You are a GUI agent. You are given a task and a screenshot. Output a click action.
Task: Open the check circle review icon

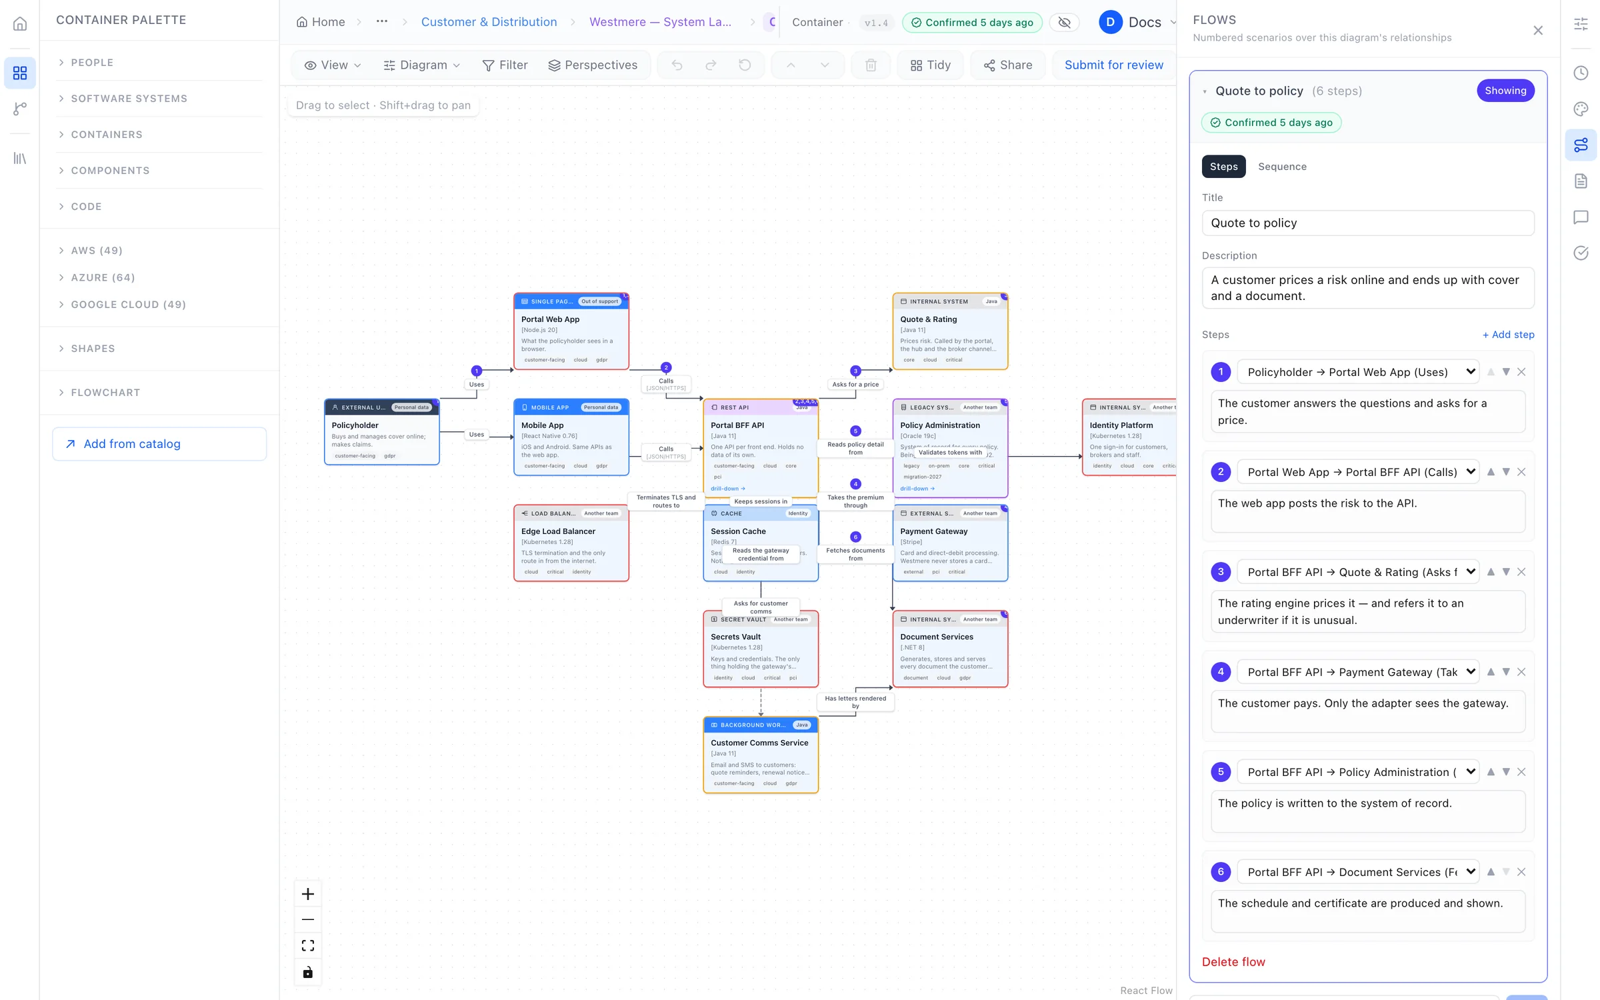(1581, 253)
